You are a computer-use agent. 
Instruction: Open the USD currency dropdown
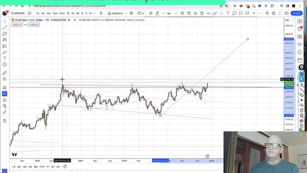(289, 20)
